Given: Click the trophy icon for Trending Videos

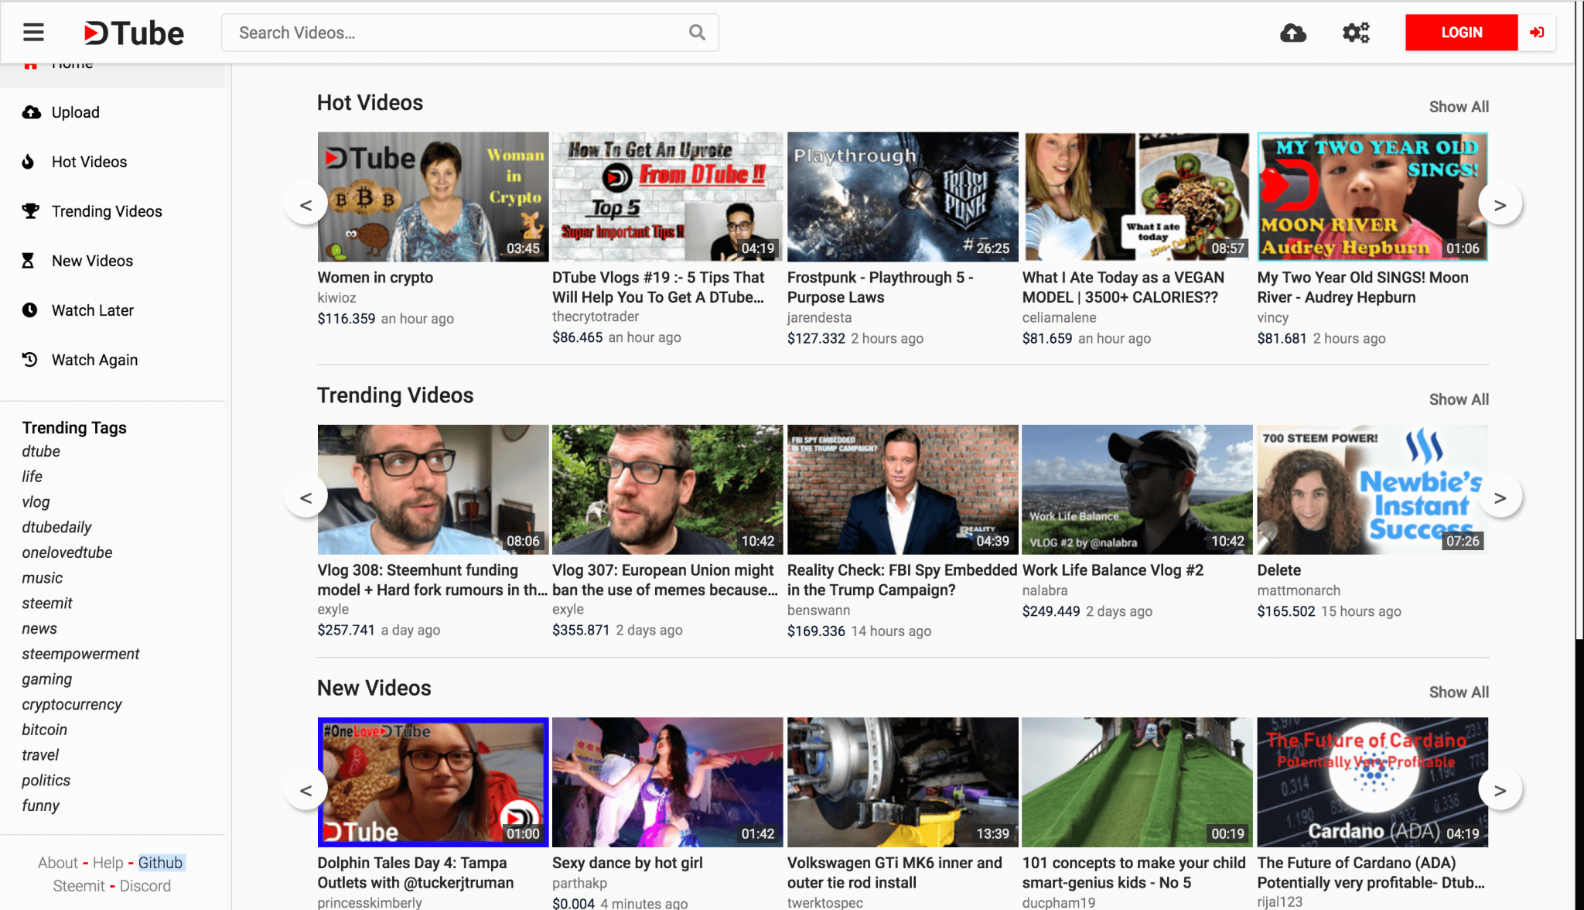Looking at the screenshot, I should (x=30, y=210).
